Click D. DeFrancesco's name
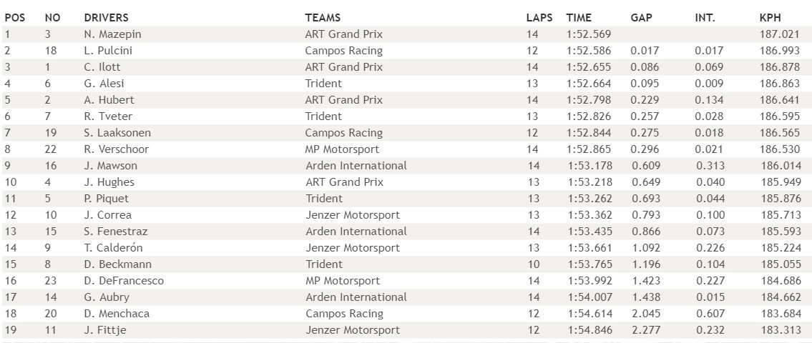The image size is (812, 343). pos(124,281)
